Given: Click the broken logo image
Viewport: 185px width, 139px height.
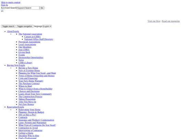Looking at the screenshot, I should pos(2,11).
